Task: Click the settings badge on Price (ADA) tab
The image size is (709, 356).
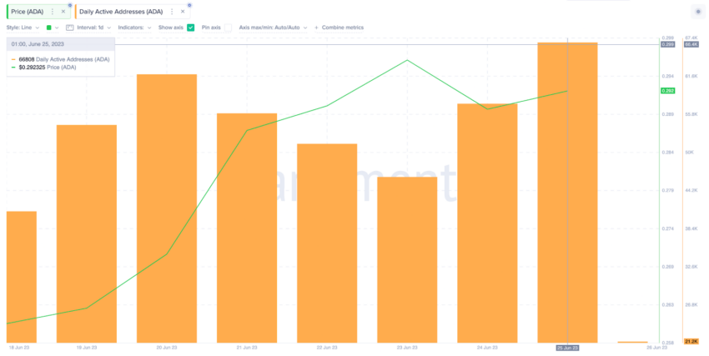Action: (x=70, y=6)
